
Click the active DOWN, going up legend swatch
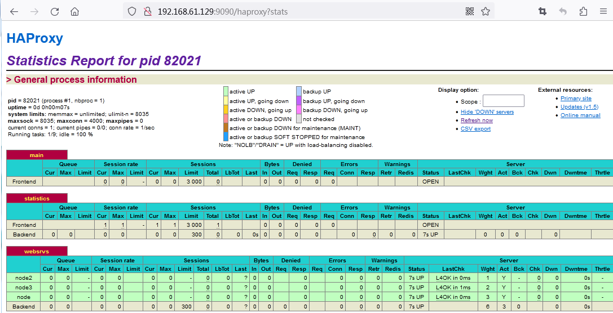(226, 110)
